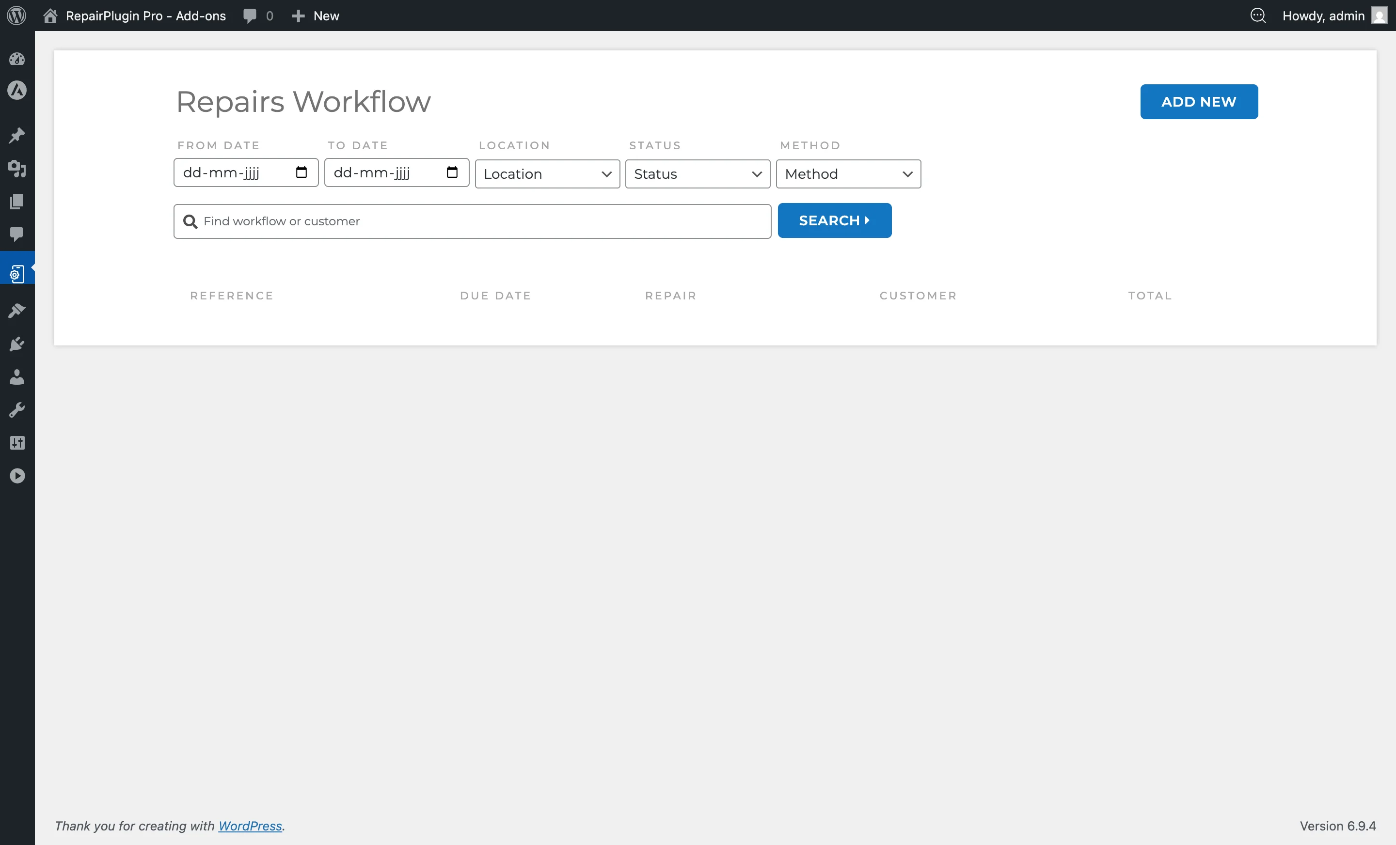Click the SEARCH button
Screen dimensions: 1396x845
coord(834,220)
